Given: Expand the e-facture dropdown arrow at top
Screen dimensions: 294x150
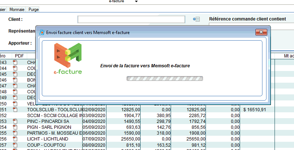Looking at the screenshot, I should (x=136, y=1).
